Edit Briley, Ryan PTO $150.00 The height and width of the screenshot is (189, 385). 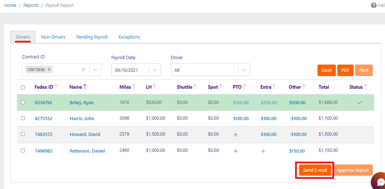point(241,103)
